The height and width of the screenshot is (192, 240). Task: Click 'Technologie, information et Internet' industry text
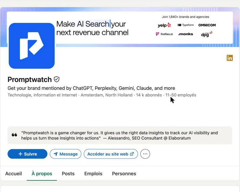click(42, 95)
